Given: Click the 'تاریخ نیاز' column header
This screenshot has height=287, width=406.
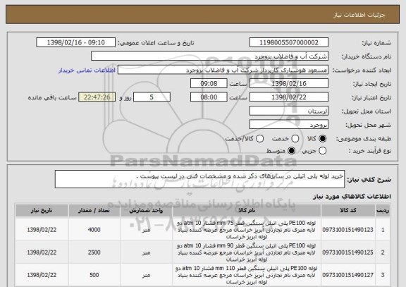Looking at the screenshot, I should (x=42, y=210).
